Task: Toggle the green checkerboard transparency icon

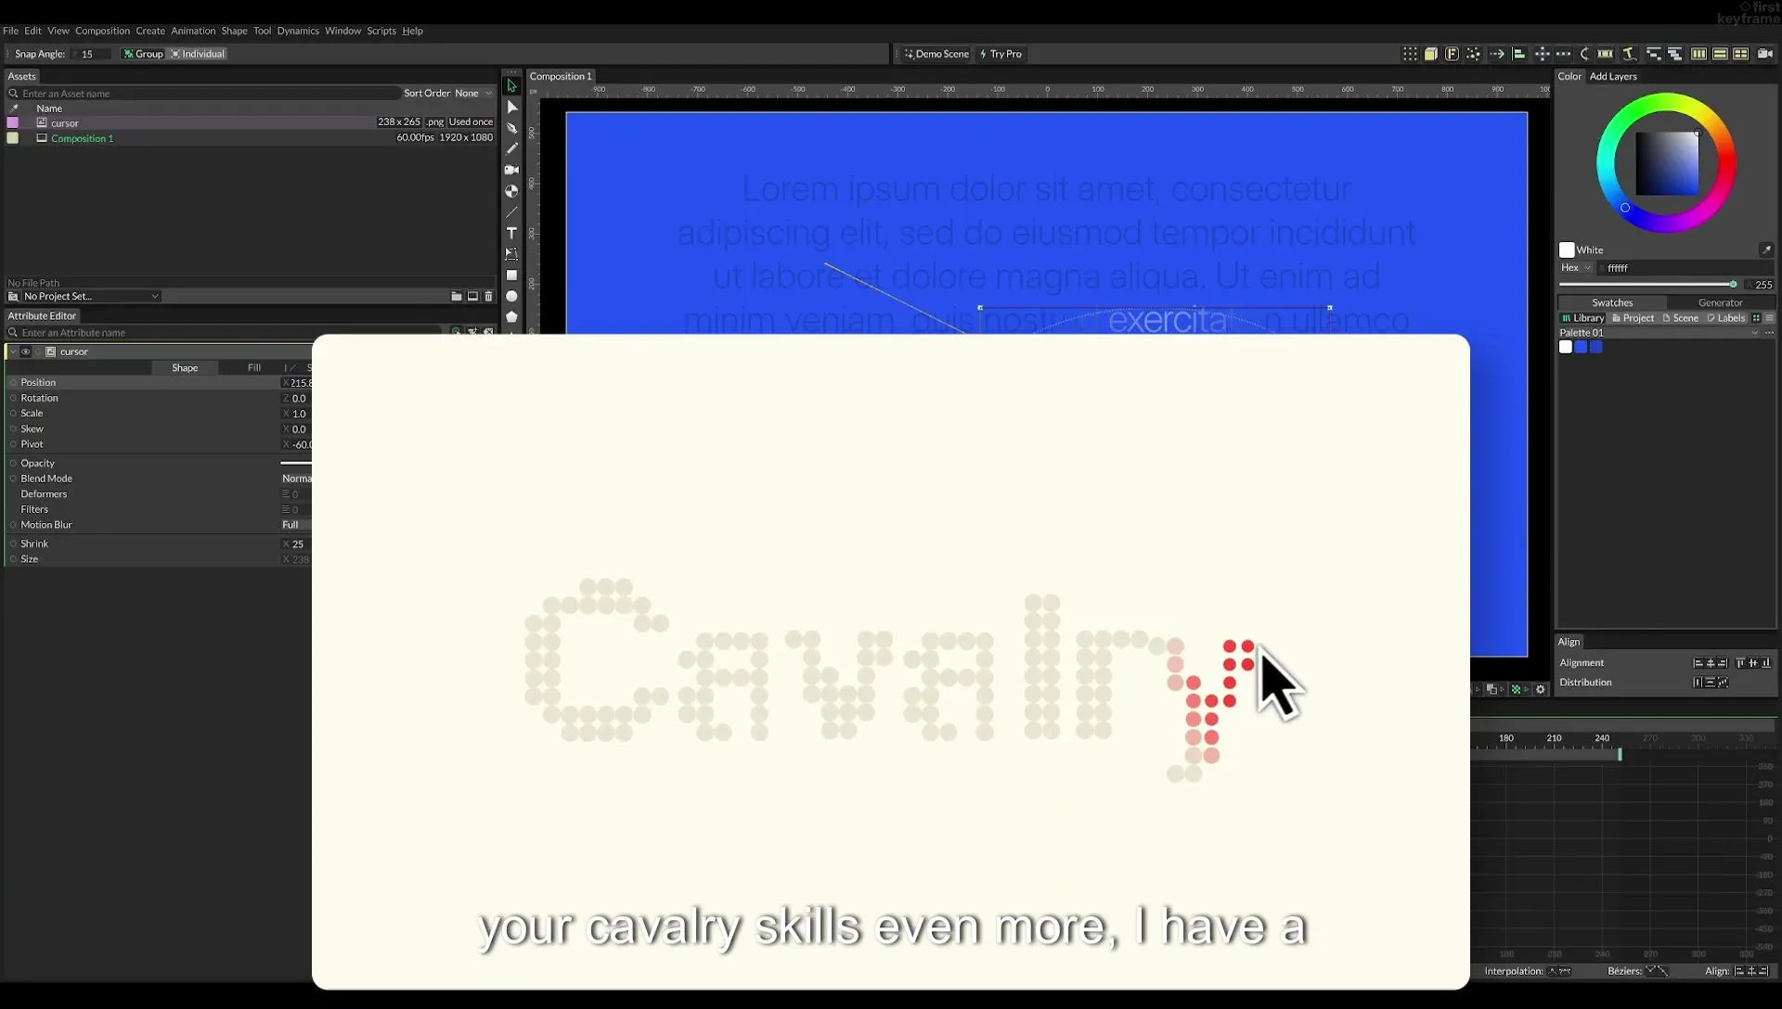Action: pos(1517,689)
